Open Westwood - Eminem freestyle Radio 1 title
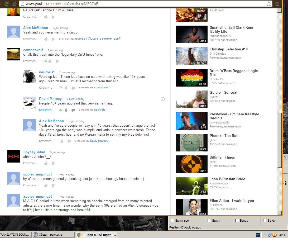This screenshot has width=288, height=238. pyautogui.click(x=234, y=116)
